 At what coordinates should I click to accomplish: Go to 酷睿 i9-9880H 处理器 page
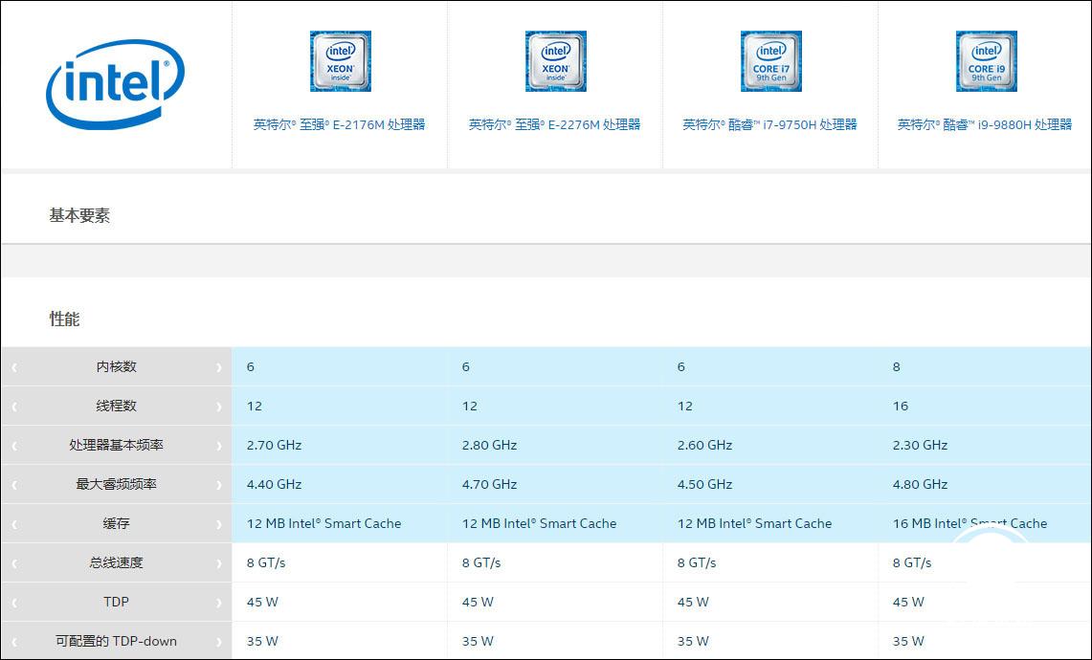coord(984,124)
